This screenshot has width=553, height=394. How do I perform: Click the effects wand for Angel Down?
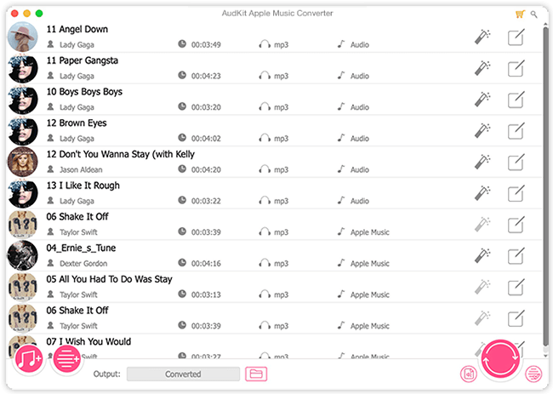(x=482, y=37)
